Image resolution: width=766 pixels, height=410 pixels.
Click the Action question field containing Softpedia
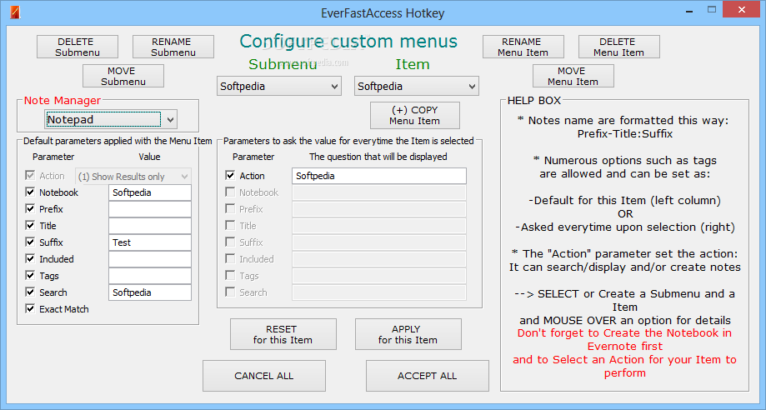379,176
